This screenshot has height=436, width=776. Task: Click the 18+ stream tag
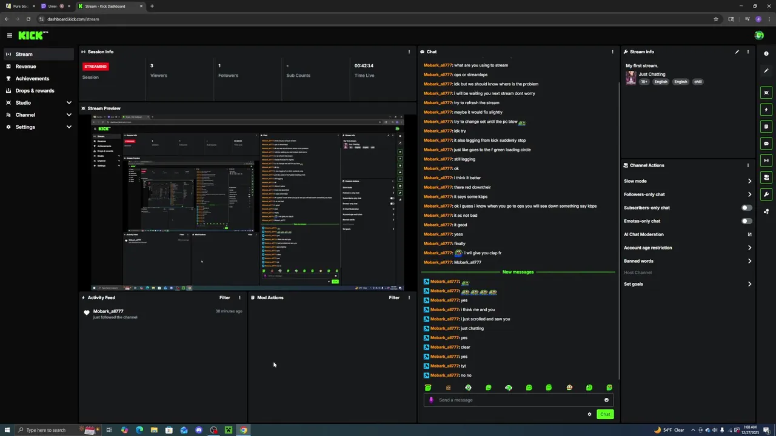point(644,82)
